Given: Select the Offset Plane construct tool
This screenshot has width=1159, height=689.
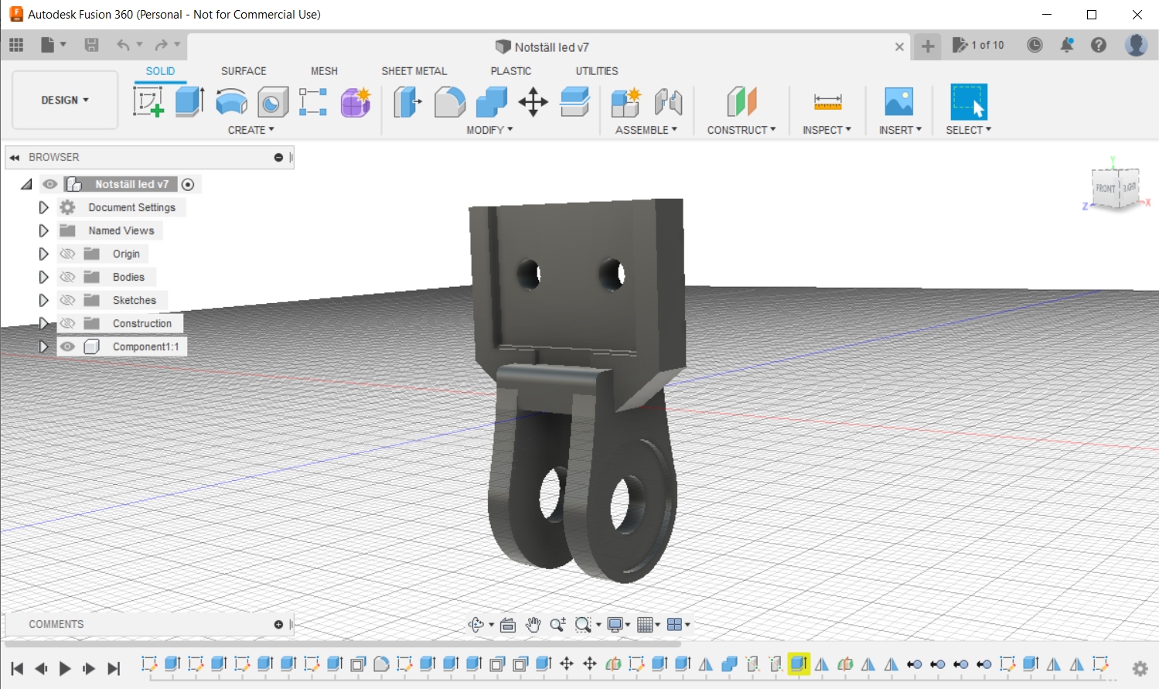Looking at the screenshot, I should point(741,101).
